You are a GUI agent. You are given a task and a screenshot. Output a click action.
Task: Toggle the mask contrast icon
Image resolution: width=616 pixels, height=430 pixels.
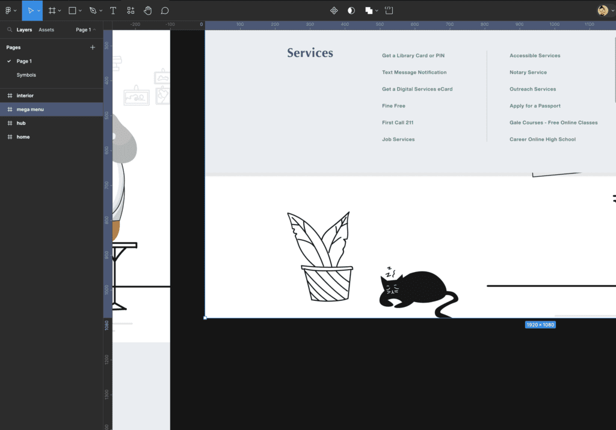pos(351,10)
